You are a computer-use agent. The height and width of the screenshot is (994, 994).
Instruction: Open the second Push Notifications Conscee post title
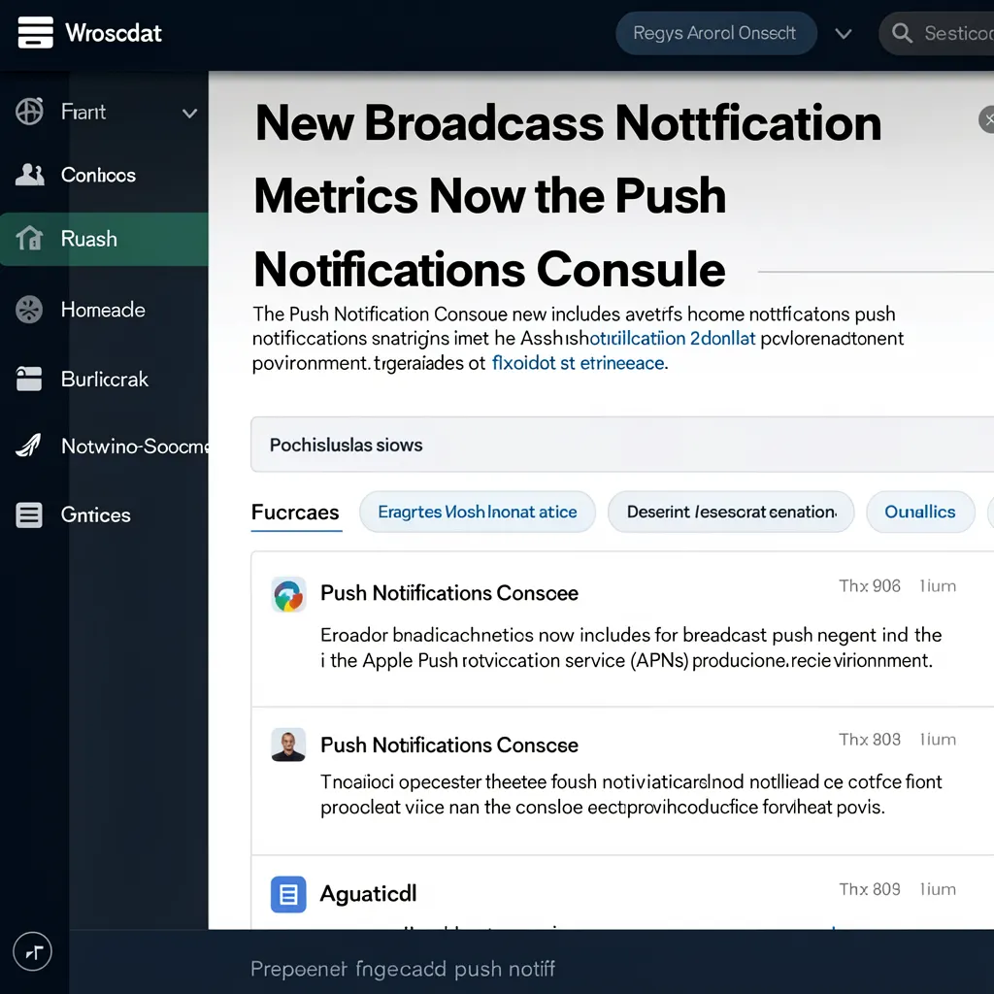click(449, 745)
